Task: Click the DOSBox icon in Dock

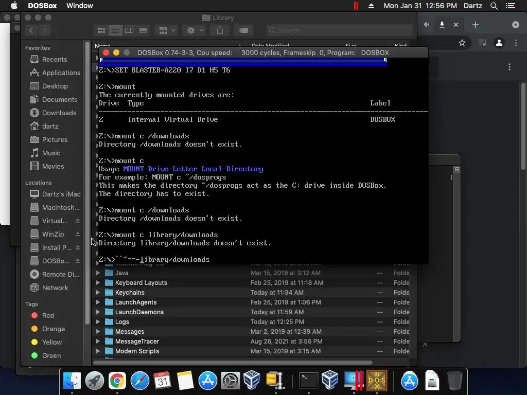Action: click(x=377, y=381)
